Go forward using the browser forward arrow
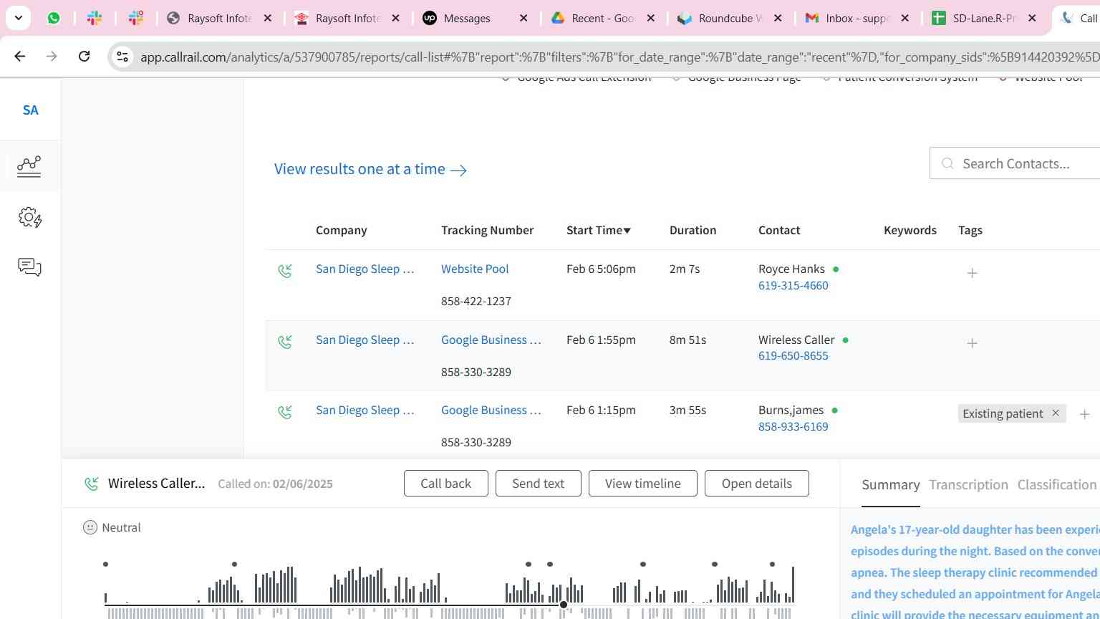The height and width of the screenshot is (619, 1100). (52, 56)
